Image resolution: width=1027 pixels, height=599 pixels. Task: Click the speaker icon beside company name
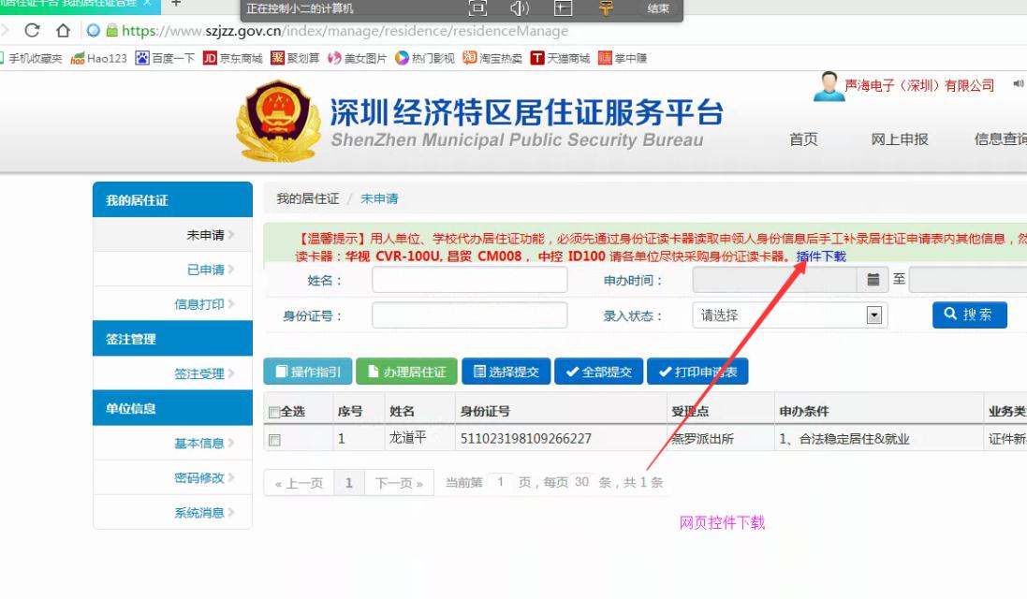coord(1017,84)
